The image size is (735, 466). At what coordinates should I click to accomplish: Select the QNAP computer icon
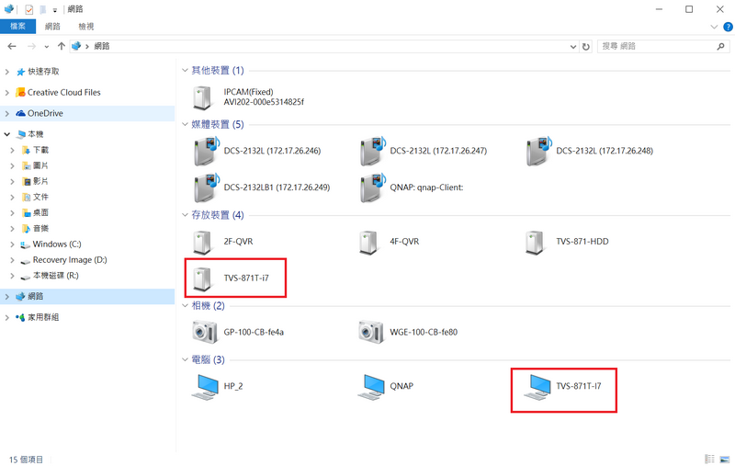pos(371,387)
